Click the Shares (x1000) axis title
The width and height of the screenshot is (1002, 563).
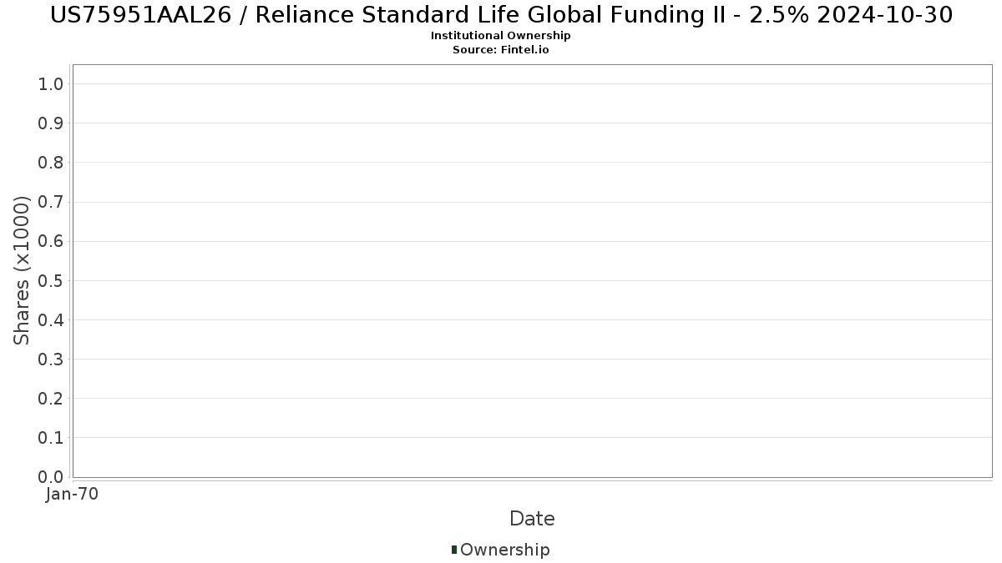point(23,270)
